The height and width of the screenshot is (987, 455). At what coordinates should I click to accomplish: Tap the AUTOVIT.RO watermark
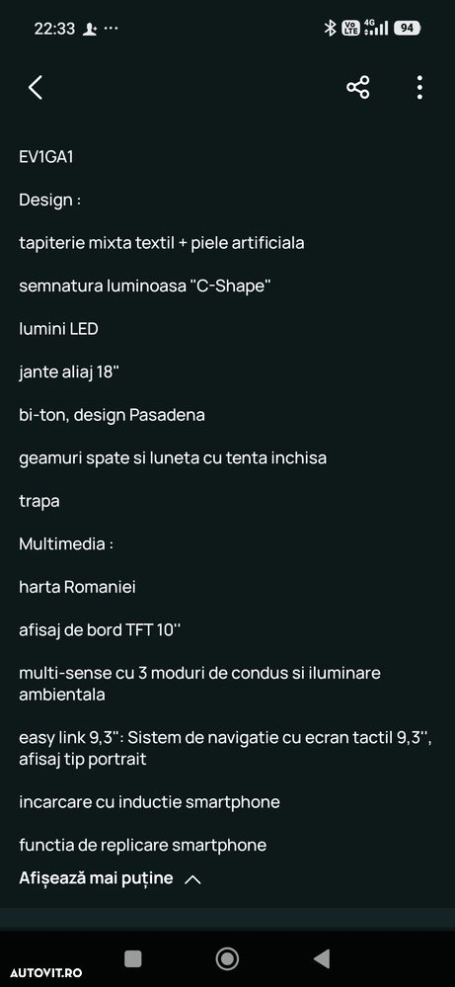[45, 973]
